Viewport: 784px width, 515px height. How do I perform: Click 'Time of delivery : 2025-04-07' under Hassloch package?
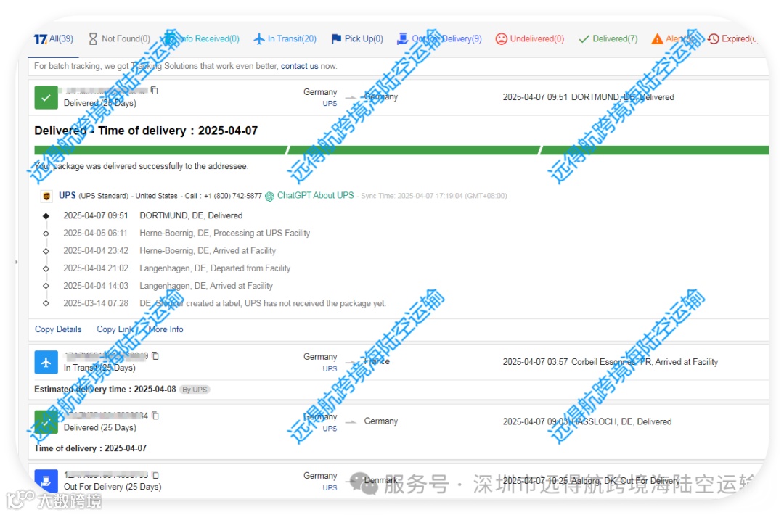91,448
